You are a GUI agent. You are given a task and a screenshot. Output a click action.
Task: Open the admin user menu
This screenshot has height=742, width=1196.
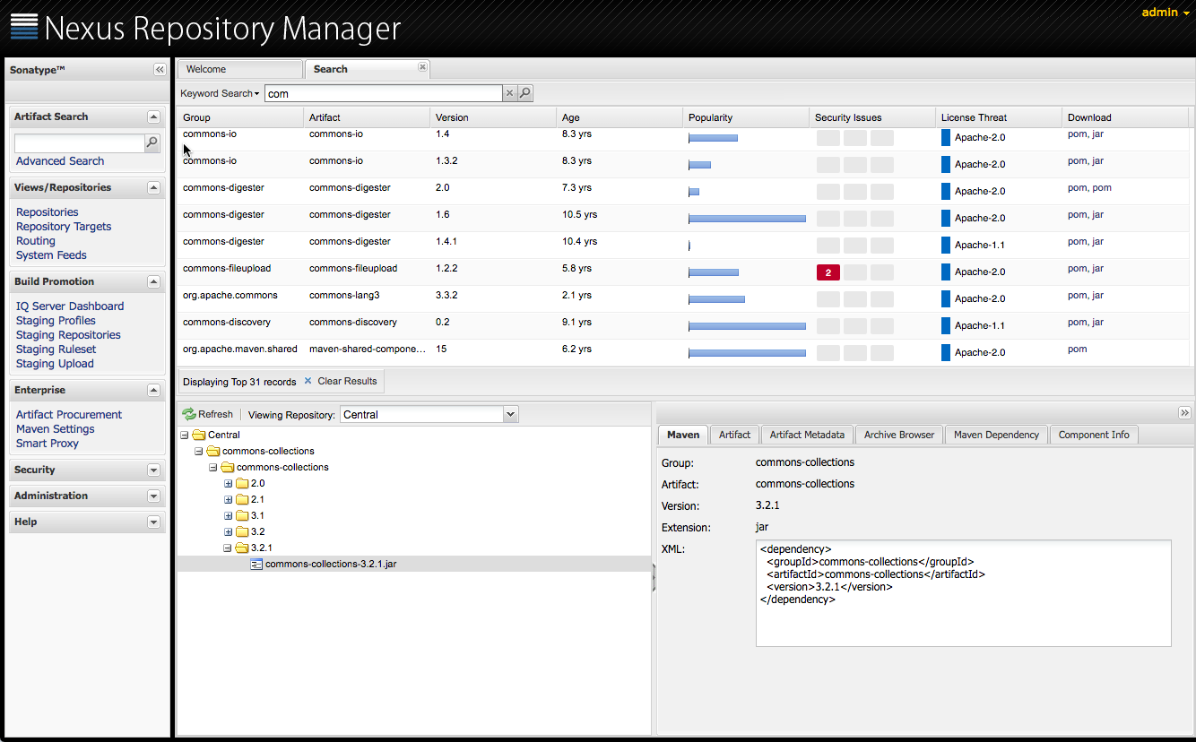point(1165,13)
